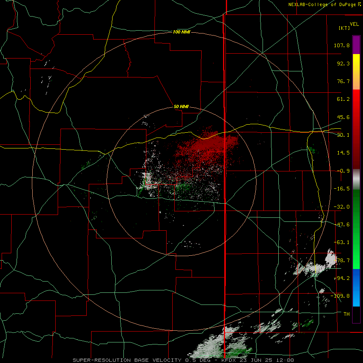Pick the red outbound segment of the color bar

point(356,129)
